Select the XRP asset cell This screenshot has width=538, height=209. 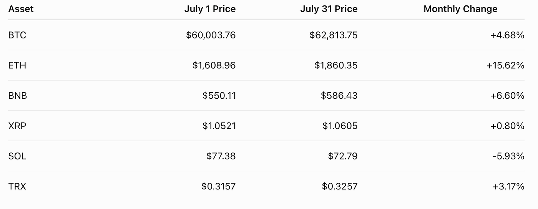17,126
